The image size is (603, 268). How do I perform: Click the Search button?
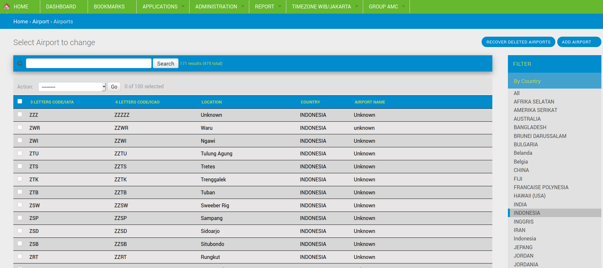166,64
